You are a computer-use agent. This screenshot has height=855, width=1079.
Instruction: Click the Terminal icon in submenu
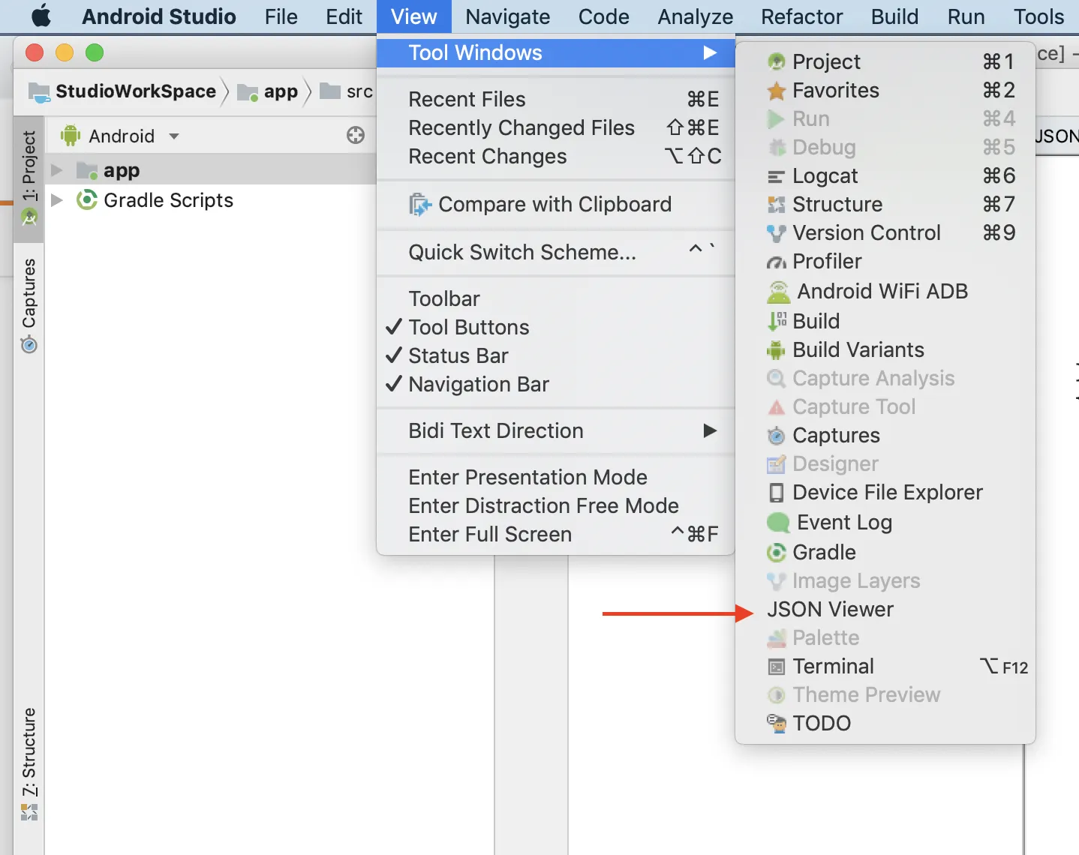(x=776, y=667)
